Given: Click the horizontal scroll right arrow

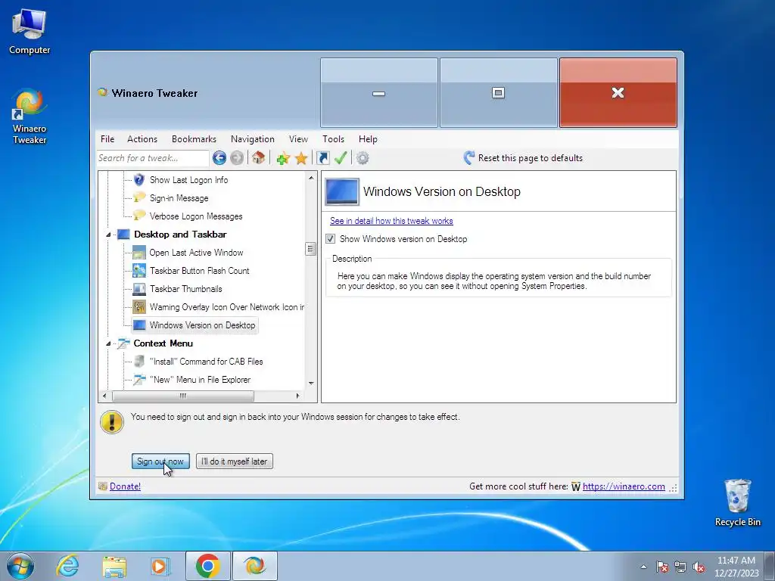Looking at the screenshot, I should (298, 396).
